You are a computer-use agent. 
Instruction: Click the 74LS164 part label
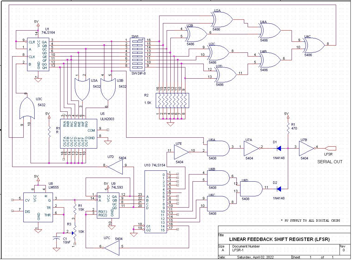(x=48, y=32)
